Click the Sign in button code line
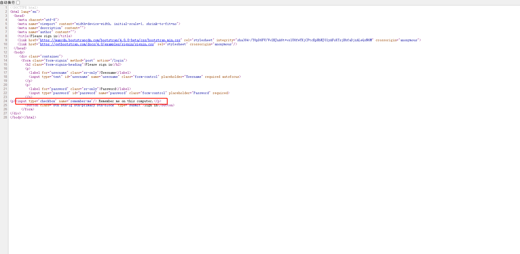Screen dimensions: 520x254 tap(100, 105)
